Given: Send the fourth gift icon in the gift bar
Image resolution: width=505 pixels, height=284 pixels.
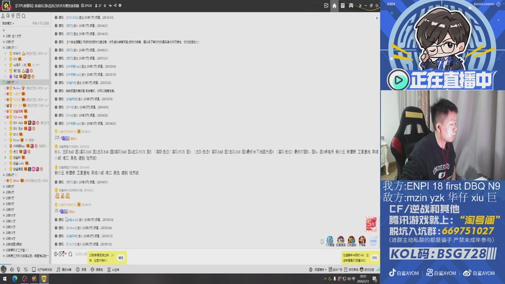Looking at the screenshot, I should click(362, 241).
